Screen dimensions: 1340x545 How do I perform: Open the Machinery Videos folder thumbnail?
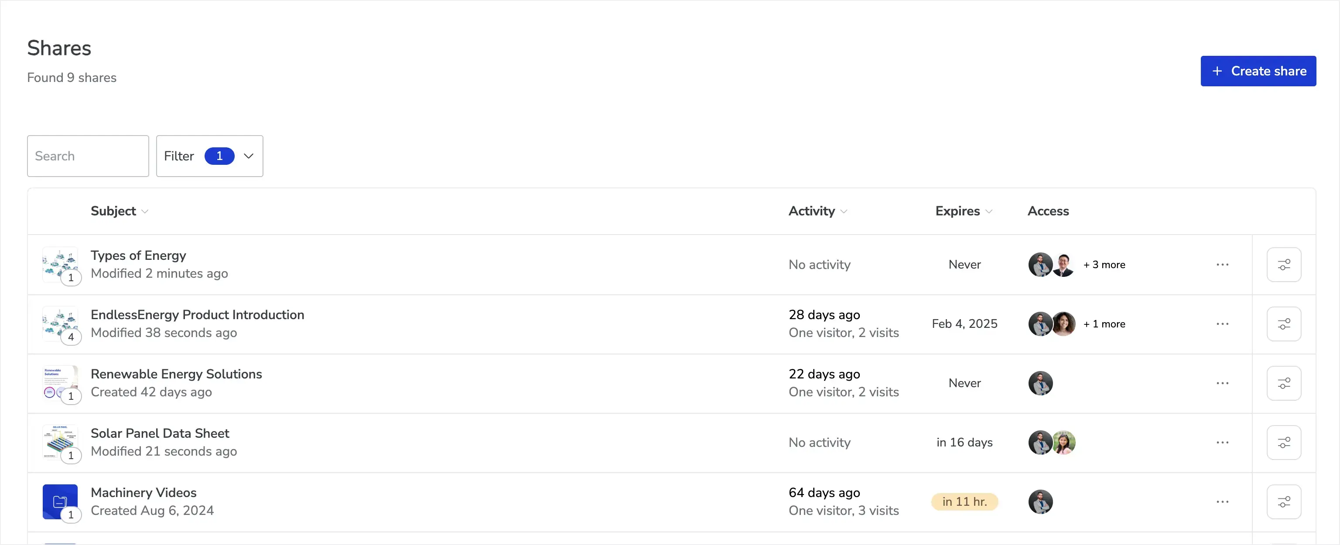click(60, 502)
